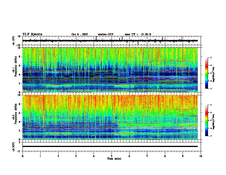The height and width of the screenshot is (175, 226).
Task: Click time axis tick label "8"
Action: (165, 156)
